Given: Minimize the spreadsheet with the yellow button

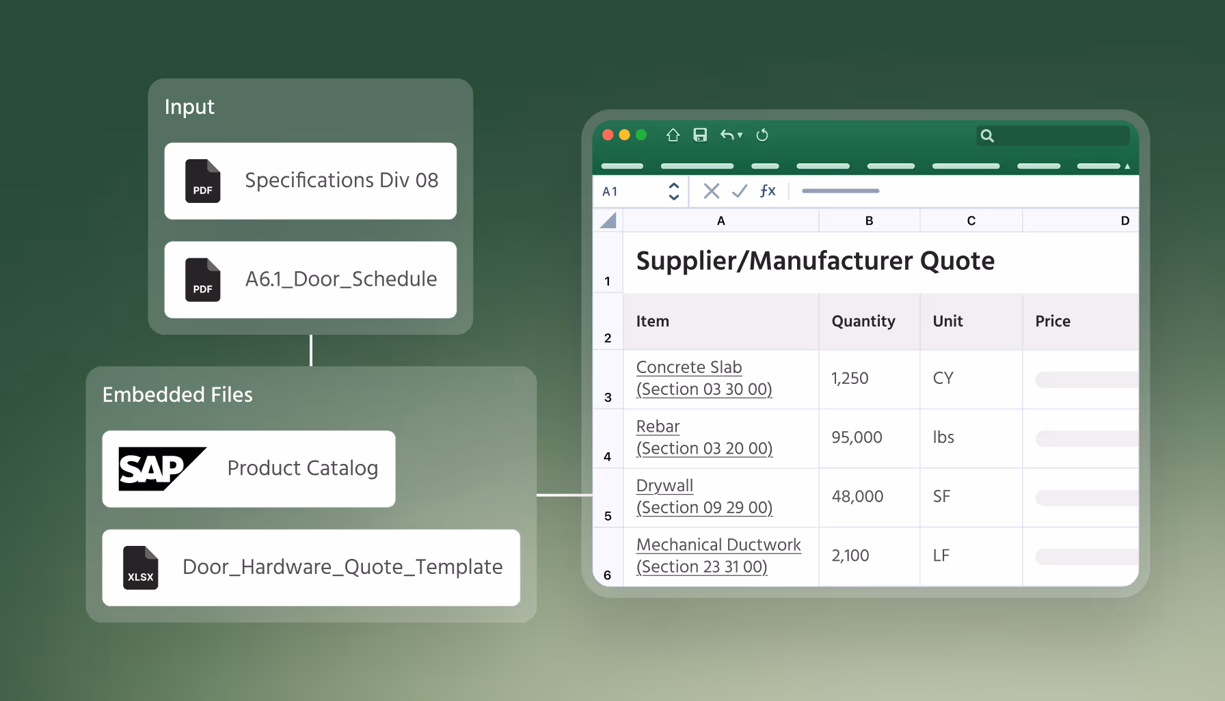Looking at the screenshot, I should [624, 135].
